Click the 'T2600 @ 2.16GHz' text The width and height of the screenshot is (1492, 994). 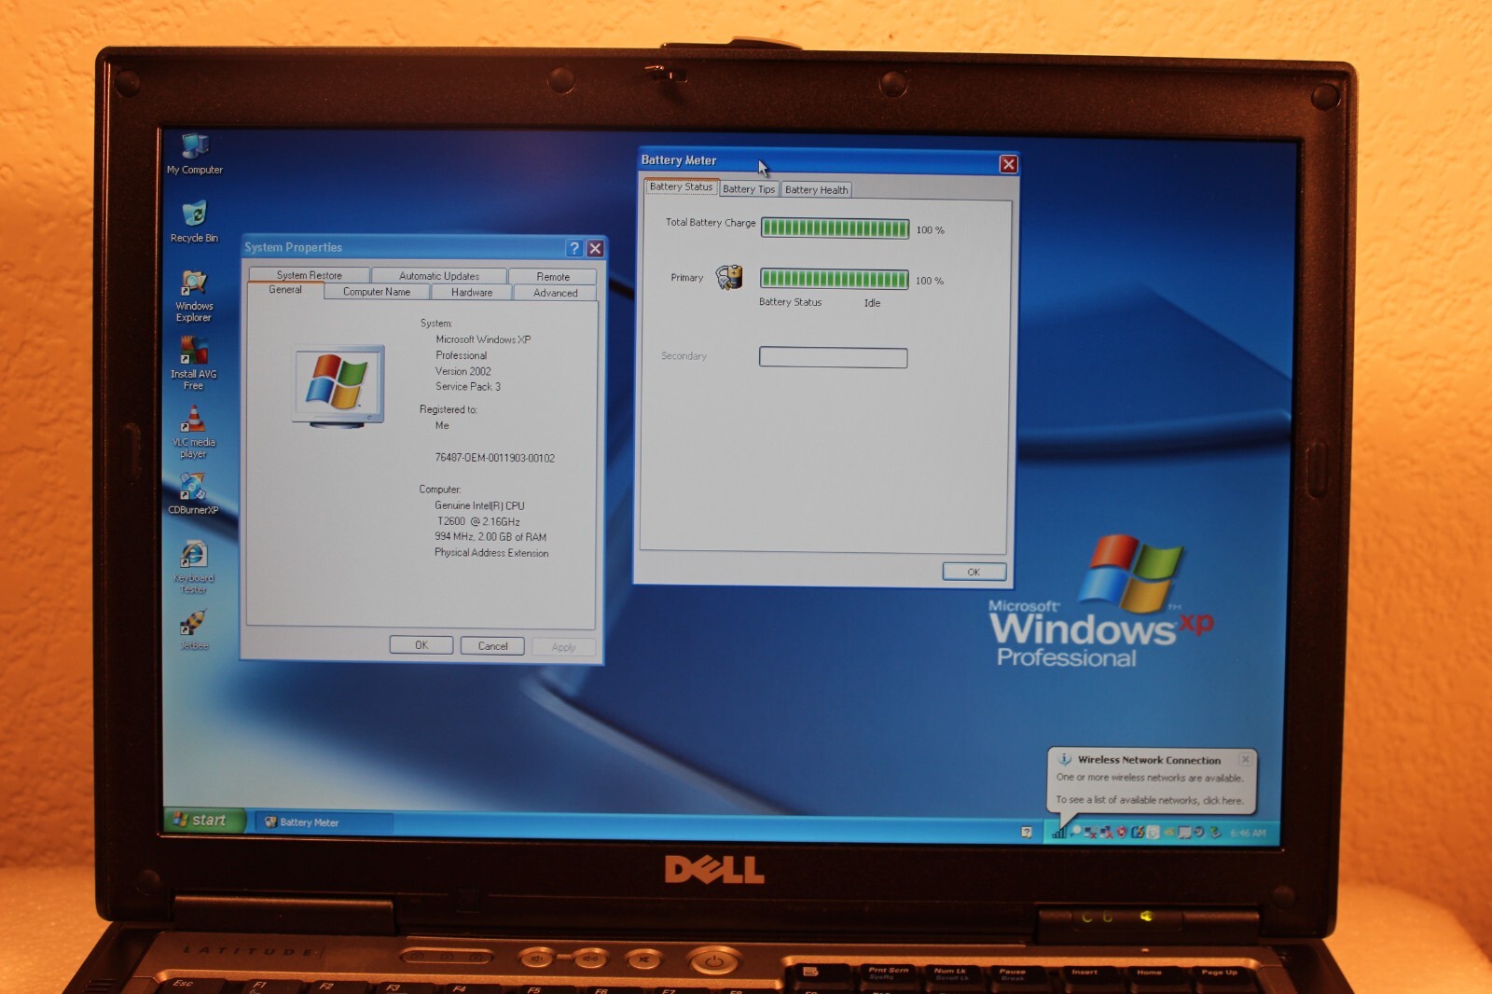point(478,521)
